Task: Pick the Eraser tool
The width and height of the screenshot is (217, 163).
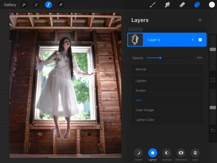Action: [x=182, y=5]
